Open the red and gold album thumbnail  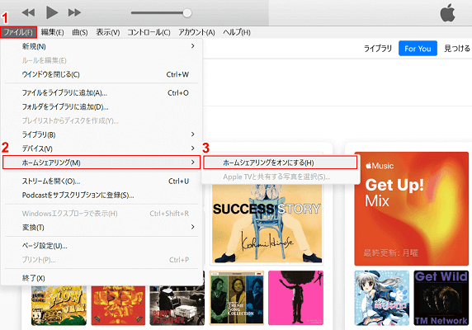(118, 305)
